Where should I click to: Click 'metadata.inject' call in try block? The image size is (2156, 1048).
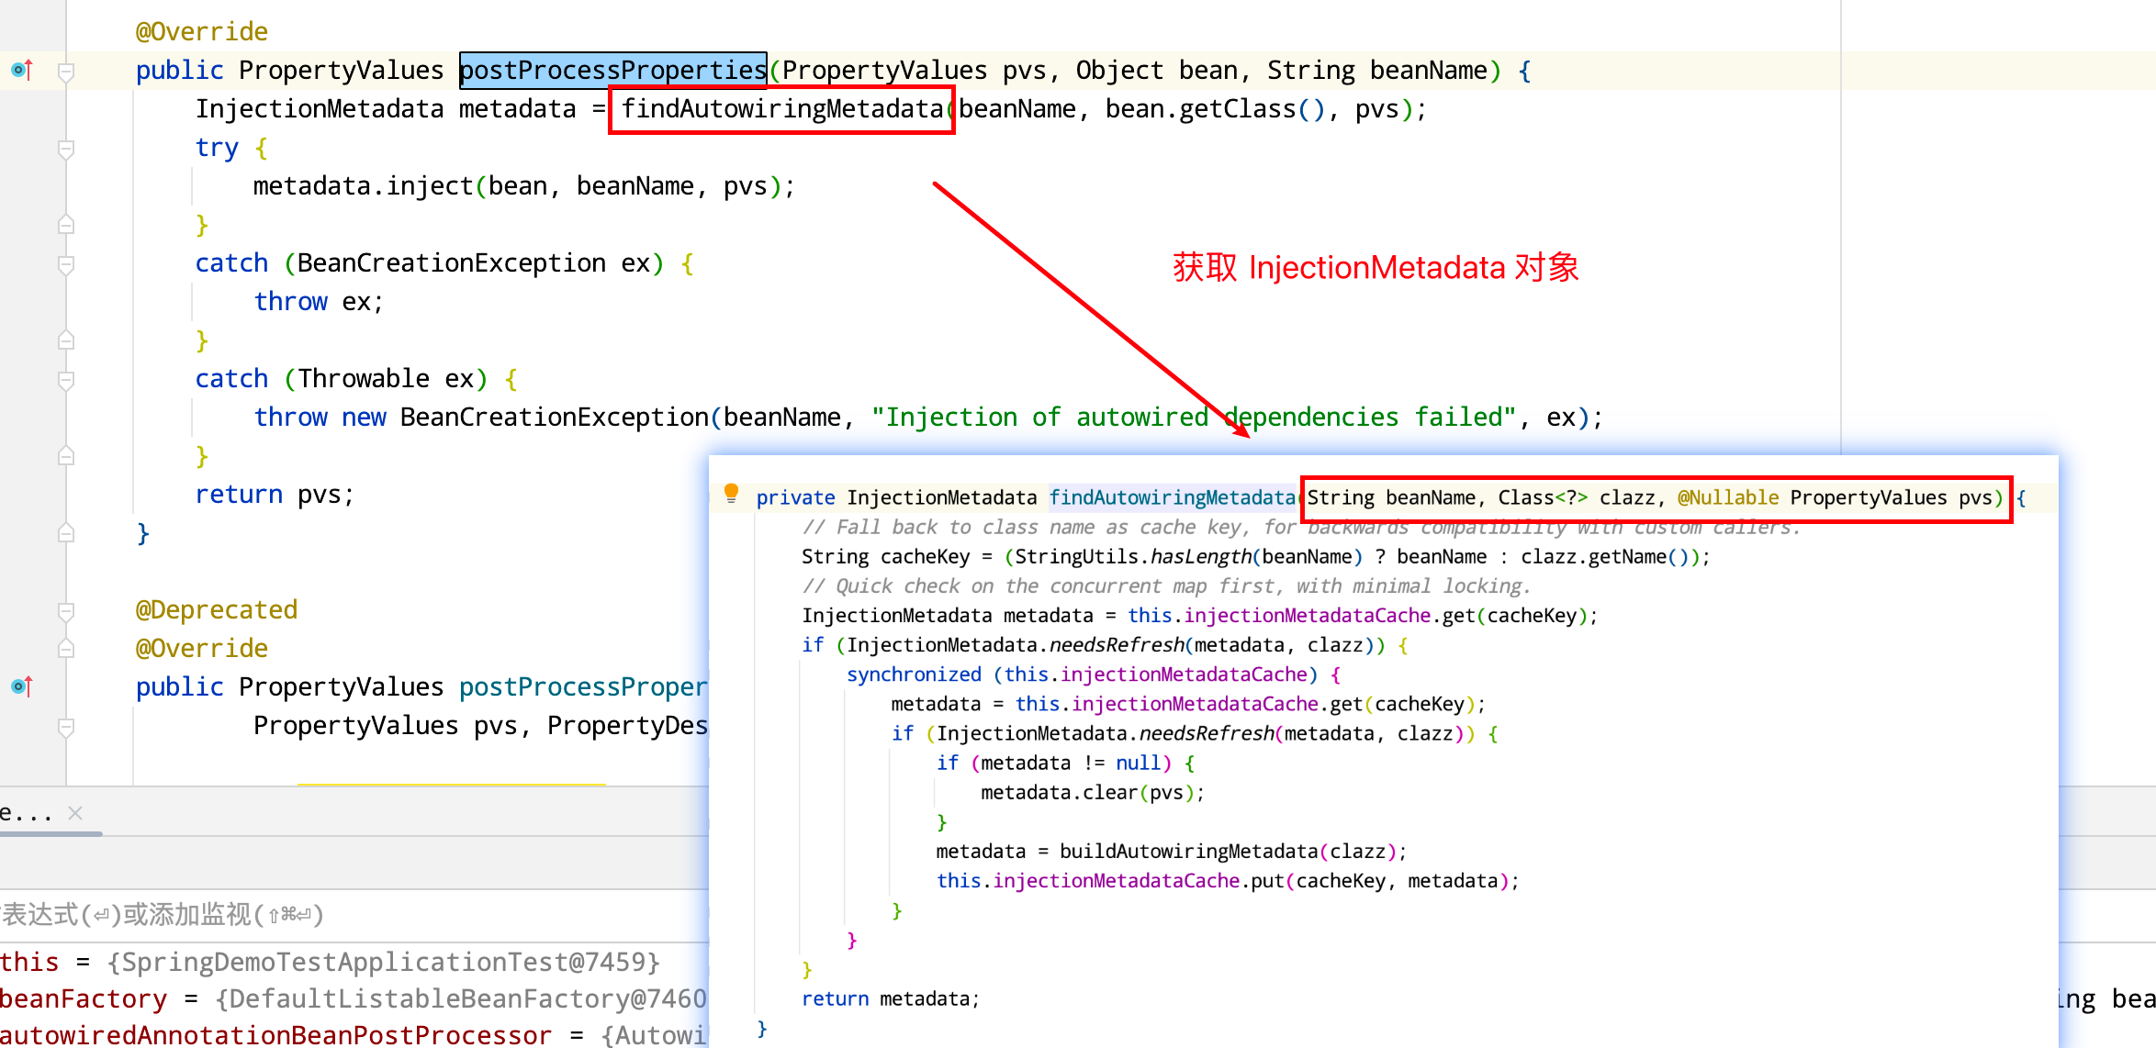[x=362, y=186]
